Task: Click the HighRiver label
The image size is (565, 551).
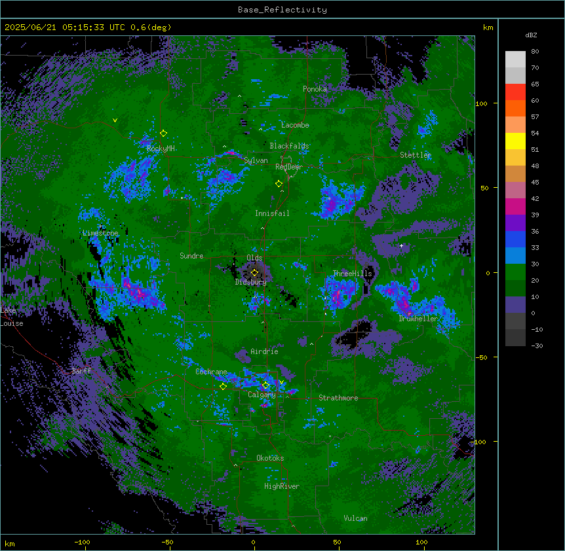Action: point(282,486)
